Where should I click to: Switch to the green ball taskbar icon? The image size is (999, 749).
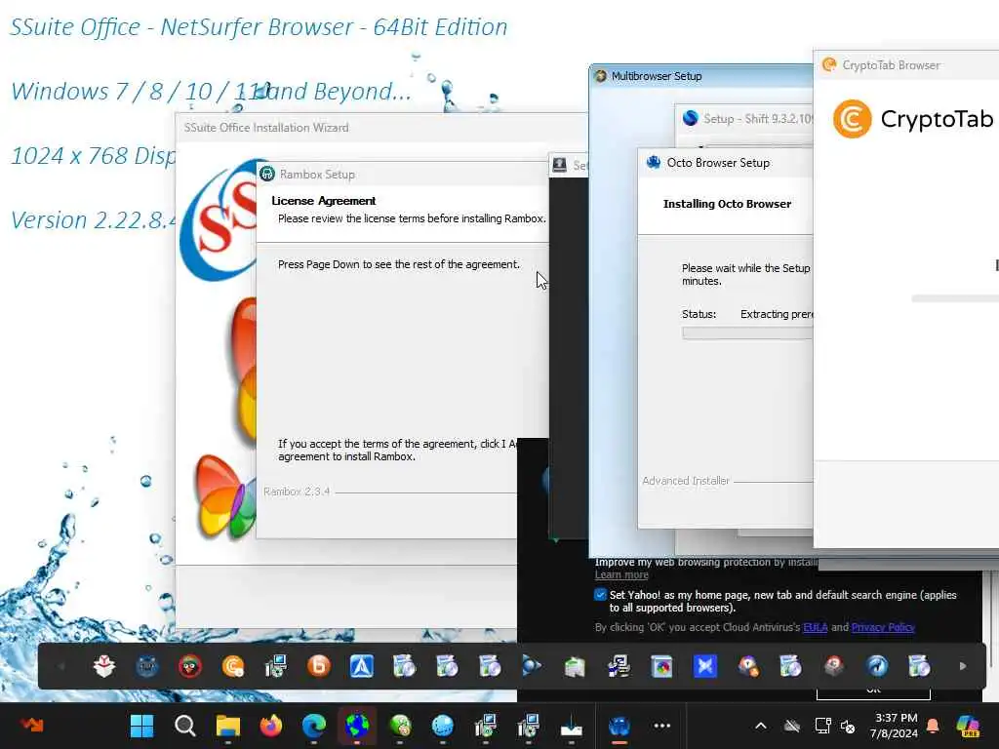(x=399, y=726)
